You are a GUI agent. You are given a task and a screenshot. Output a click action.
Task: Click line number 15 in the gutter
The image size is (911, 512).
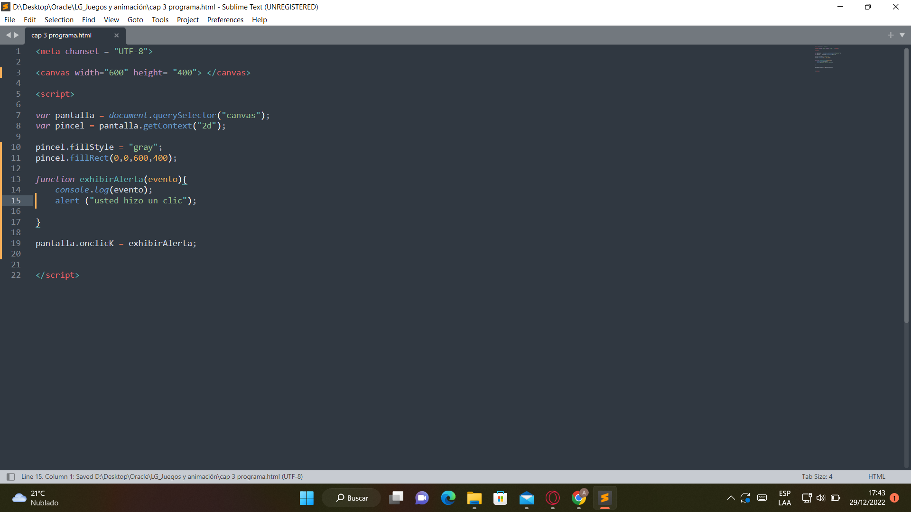point(16,201)
